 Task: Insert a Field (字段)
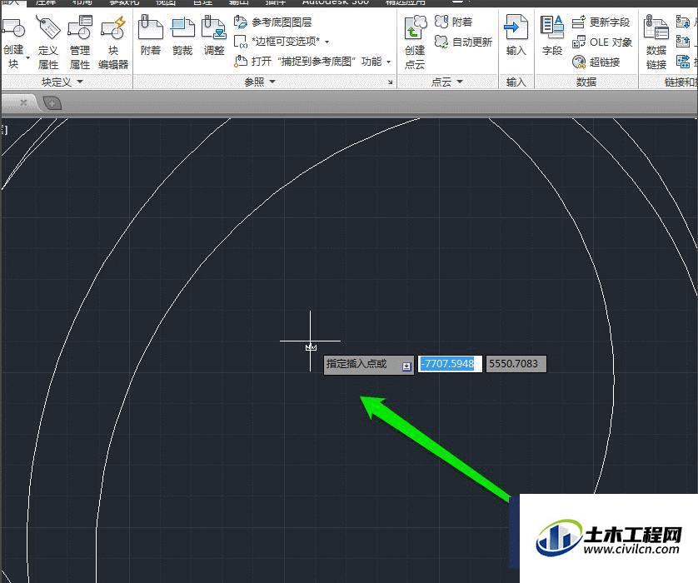[x=552, y=36]
